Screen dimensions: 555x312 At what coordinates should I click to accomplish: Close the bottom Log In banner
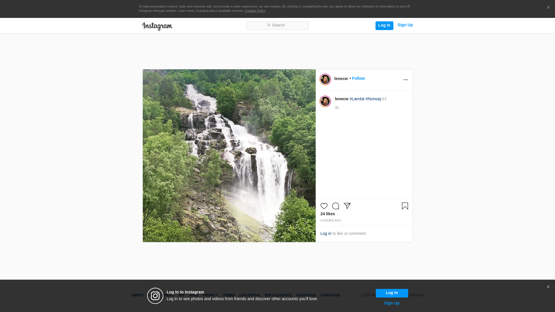(548, 287)
